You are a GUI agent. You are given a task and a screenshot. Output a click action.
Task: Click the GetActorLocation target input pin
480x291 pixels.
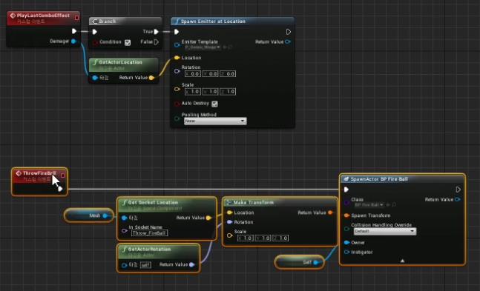coord(95,78)
